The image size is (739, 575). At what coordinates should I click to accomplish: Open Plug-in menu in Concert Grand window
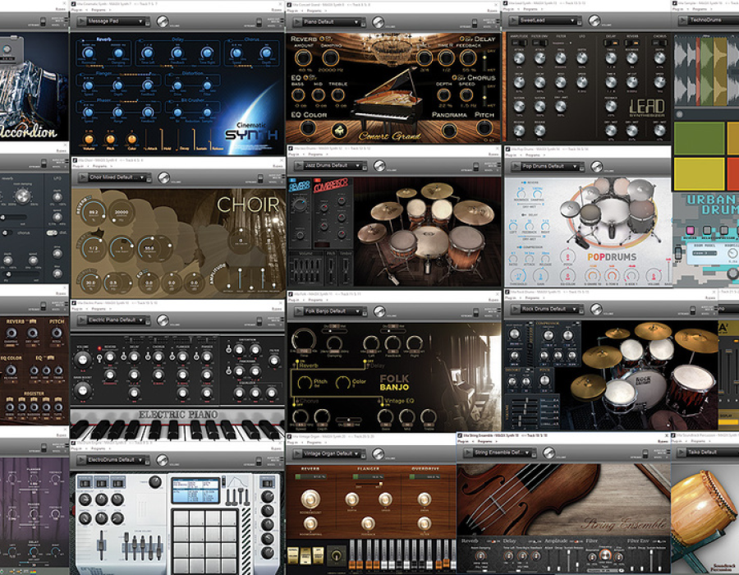pos(294,11)
